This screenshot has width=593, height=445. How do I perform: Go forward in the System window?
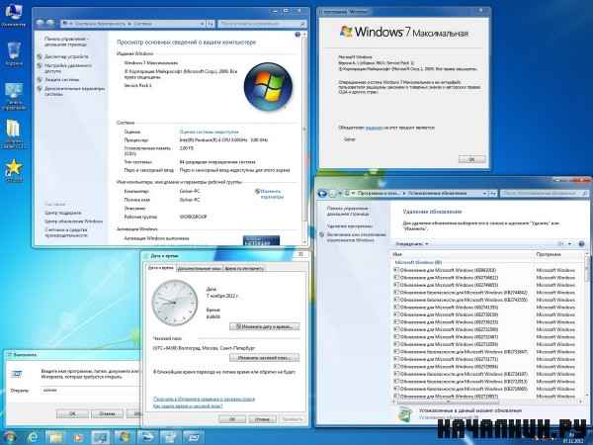point(50,23)
